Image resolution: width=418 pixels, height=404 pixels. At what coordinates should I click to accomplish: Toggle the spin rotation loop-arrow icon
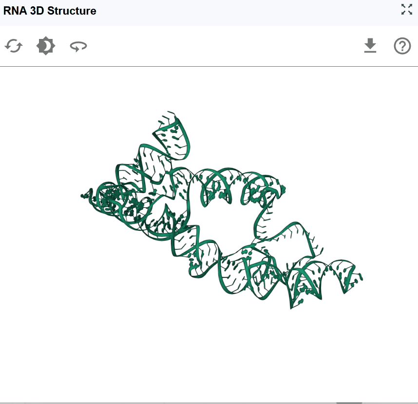click(x=78, y=46)
